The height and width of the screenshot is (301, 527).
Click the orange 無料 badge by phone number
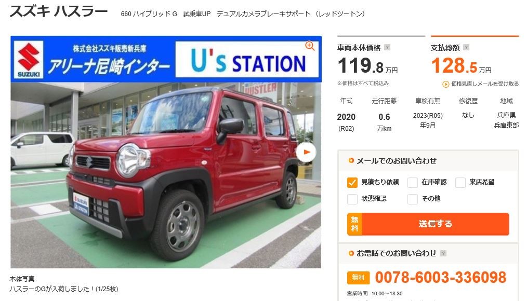(358, 278)
